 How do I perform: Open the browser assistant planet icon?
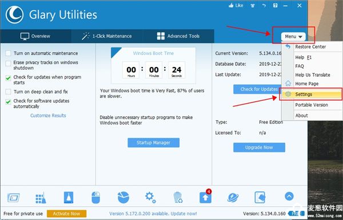[x=233, y=198]
